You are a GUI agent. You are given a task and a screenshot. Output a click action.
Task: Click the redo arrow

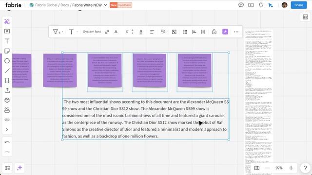click(x=7, y=152)
